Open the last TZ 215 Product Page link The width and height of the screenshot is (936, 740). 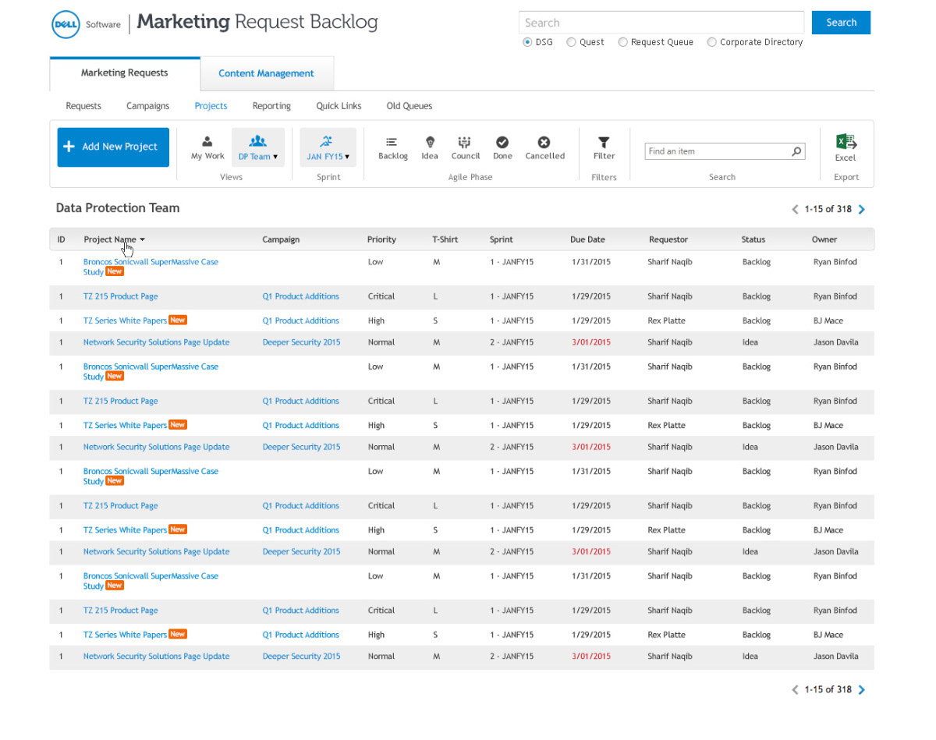point(120,611)
